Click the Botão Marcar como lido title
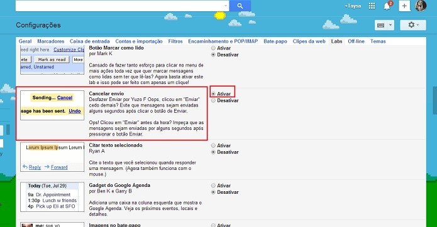This screenshot has width=437, height=227. (116, 48)
